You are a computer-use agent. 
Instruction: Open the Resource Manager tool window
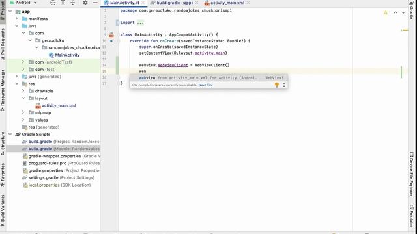[3, 90]
